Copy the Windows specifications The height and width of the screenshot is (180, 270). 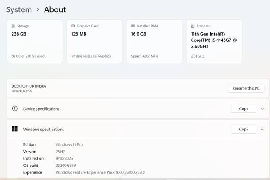(243, 129)
